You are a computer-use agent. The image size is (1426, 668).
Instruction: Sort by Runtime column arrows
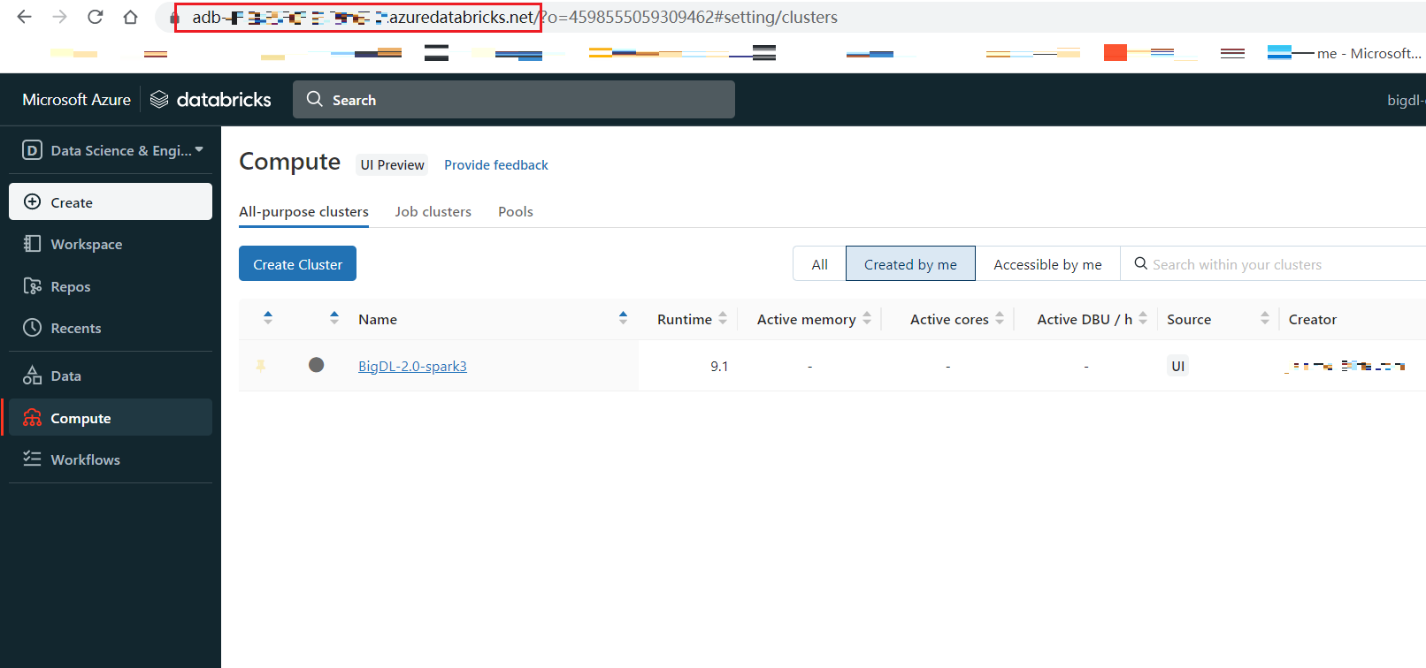click(723, 318)
